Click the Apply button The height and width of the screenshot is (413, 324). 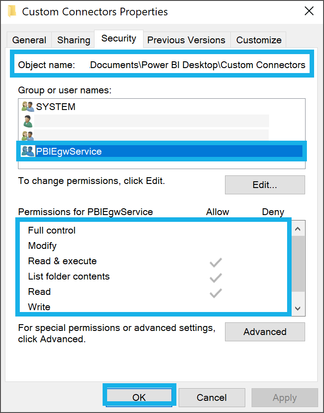(x=284, y=398)
